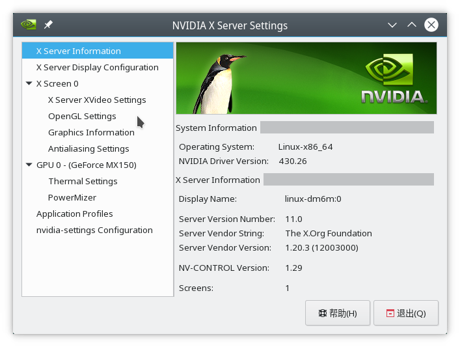Select GPU 0 - (GeForce MX150)
This screenshot has width=460, height=347.
tap(87, 165)
